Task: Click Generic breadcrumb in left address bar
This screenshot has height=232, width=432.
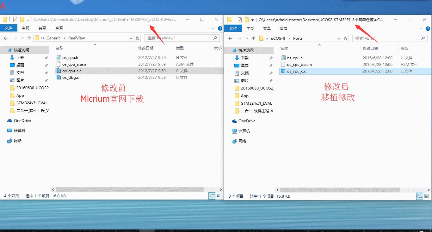Action: [53, 38]
